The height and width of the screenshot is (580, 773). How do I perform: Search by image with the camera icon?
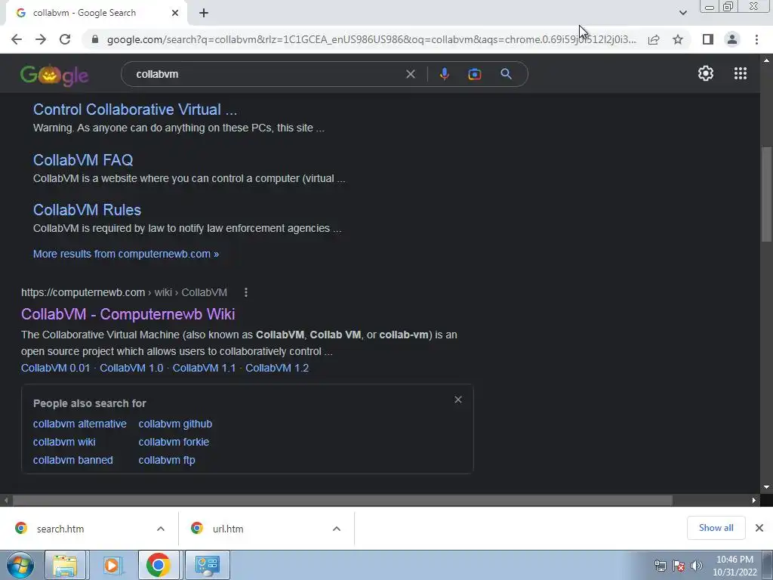tap(474, 75)
